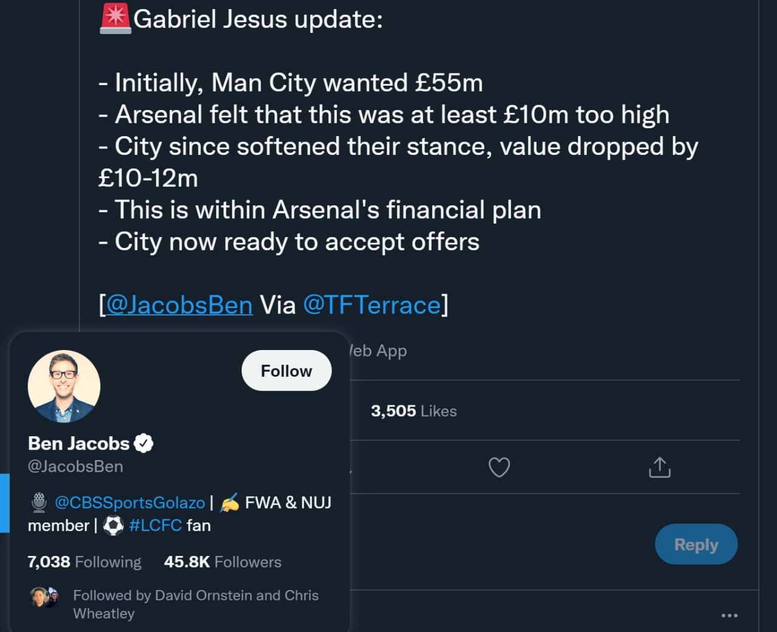Viewport: 777px width, 632px height.
Task: Click Ben Jacobs' verified badge
Action: 143,444
